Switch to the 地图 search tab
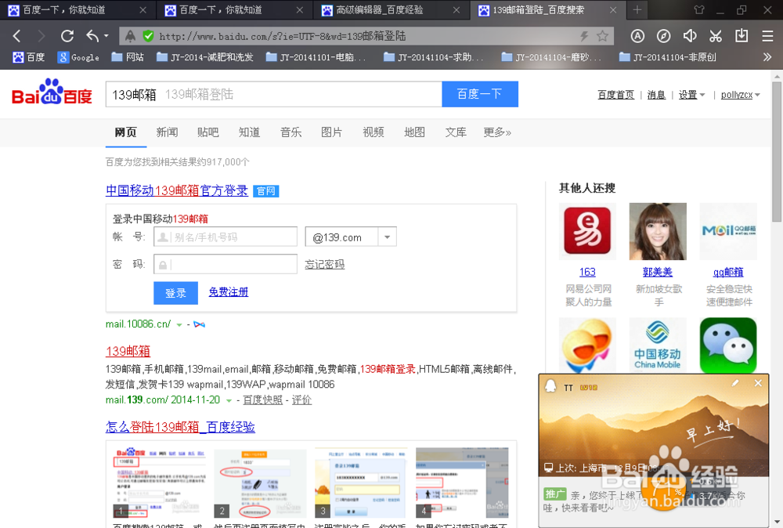This screenshot has width=783, height=528. point(414,132)
